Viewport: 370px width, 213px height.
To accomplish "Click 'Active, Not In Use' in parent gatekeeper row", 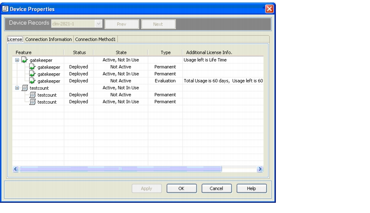I will (x=121, y=60).
